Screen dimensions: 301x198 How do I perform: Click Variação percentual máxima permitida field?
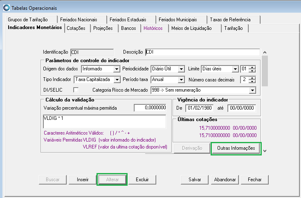coord(150,108)
